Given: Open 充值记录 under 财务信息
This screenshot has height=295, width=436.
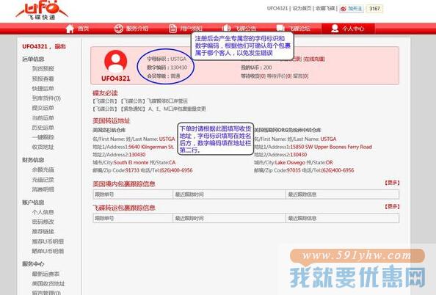Looking at the screenshot, I should pos(43,180).
